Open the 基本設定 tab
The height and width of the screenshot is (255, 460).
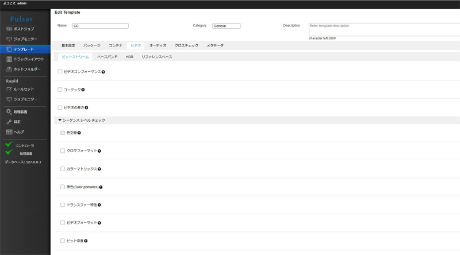tap(68, 45)
